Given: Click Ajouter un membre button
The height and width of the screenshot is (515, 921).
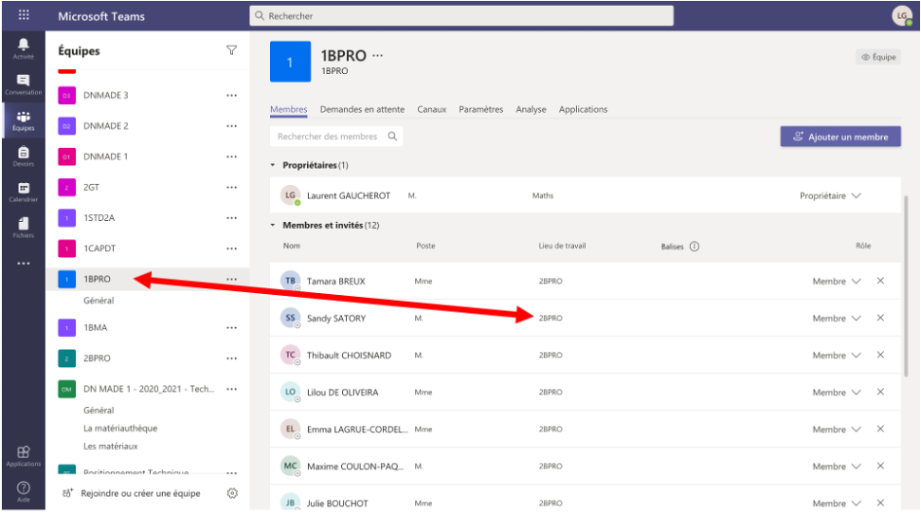Looking at the screenshot, I should point(840,136).
